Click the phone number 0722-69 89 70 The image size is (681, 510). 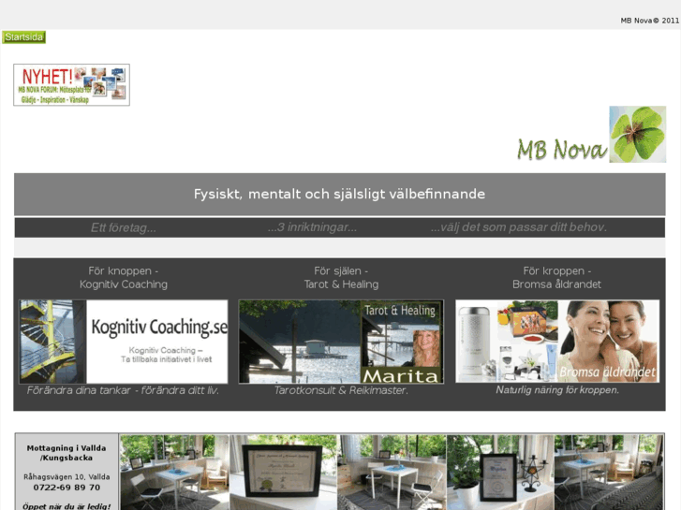(67, 488)
